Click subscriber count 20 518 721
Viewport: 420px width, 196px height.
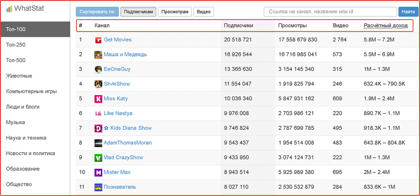[x=238, y=40]
